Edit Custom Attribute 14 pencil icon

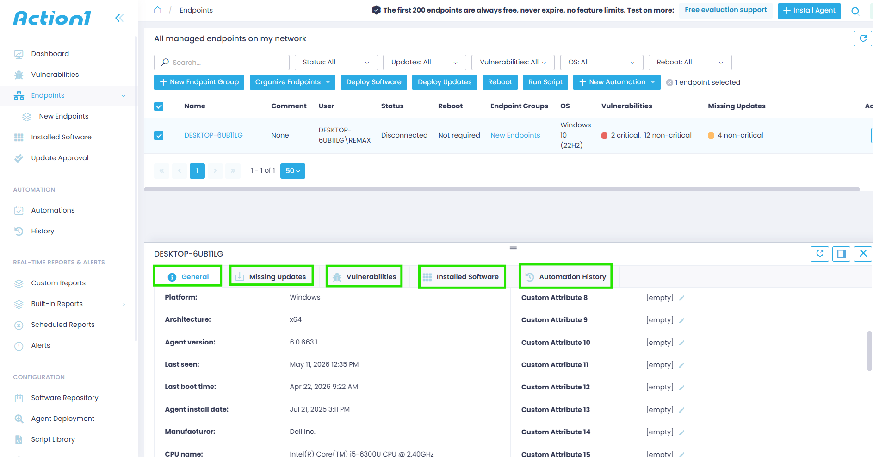[681, 432]
